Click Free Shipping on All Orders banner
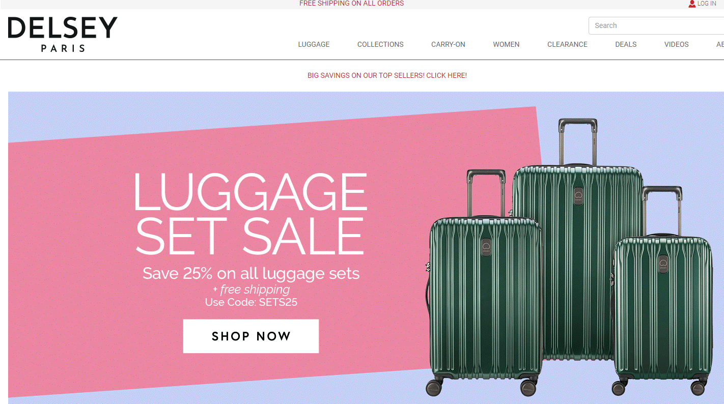This screenshot has height=404, width=724. [x=351, y=4]
